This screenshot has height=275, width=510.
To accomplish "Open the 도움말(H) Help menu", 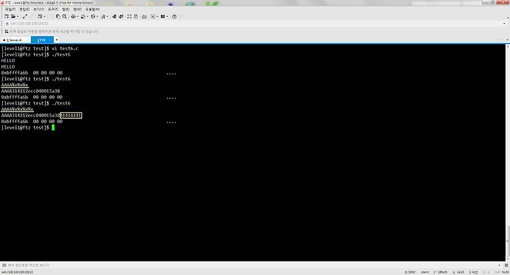I will click(92, 9).
